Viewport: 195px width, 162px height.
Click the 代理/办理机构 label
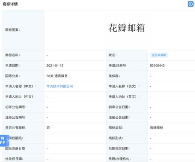pyautogui.click(x=120, y=159)
